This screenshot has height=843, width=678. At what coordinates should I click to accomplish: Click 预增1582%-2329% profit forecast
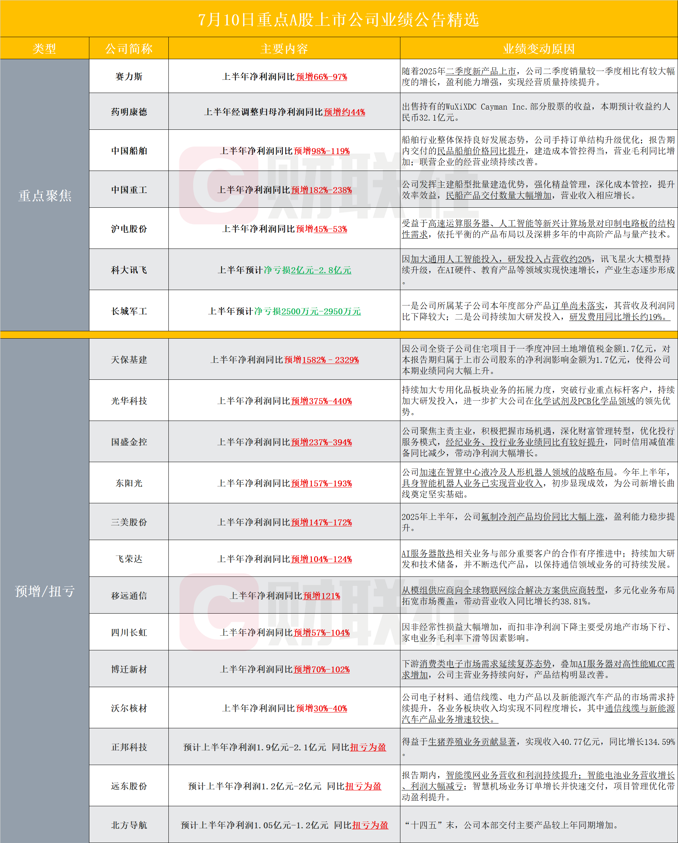coord(321,360)
